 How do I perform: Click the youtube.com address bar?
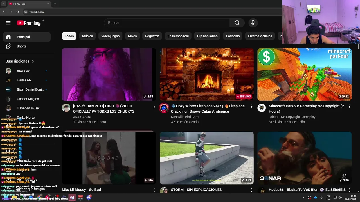tap(152, 12)
